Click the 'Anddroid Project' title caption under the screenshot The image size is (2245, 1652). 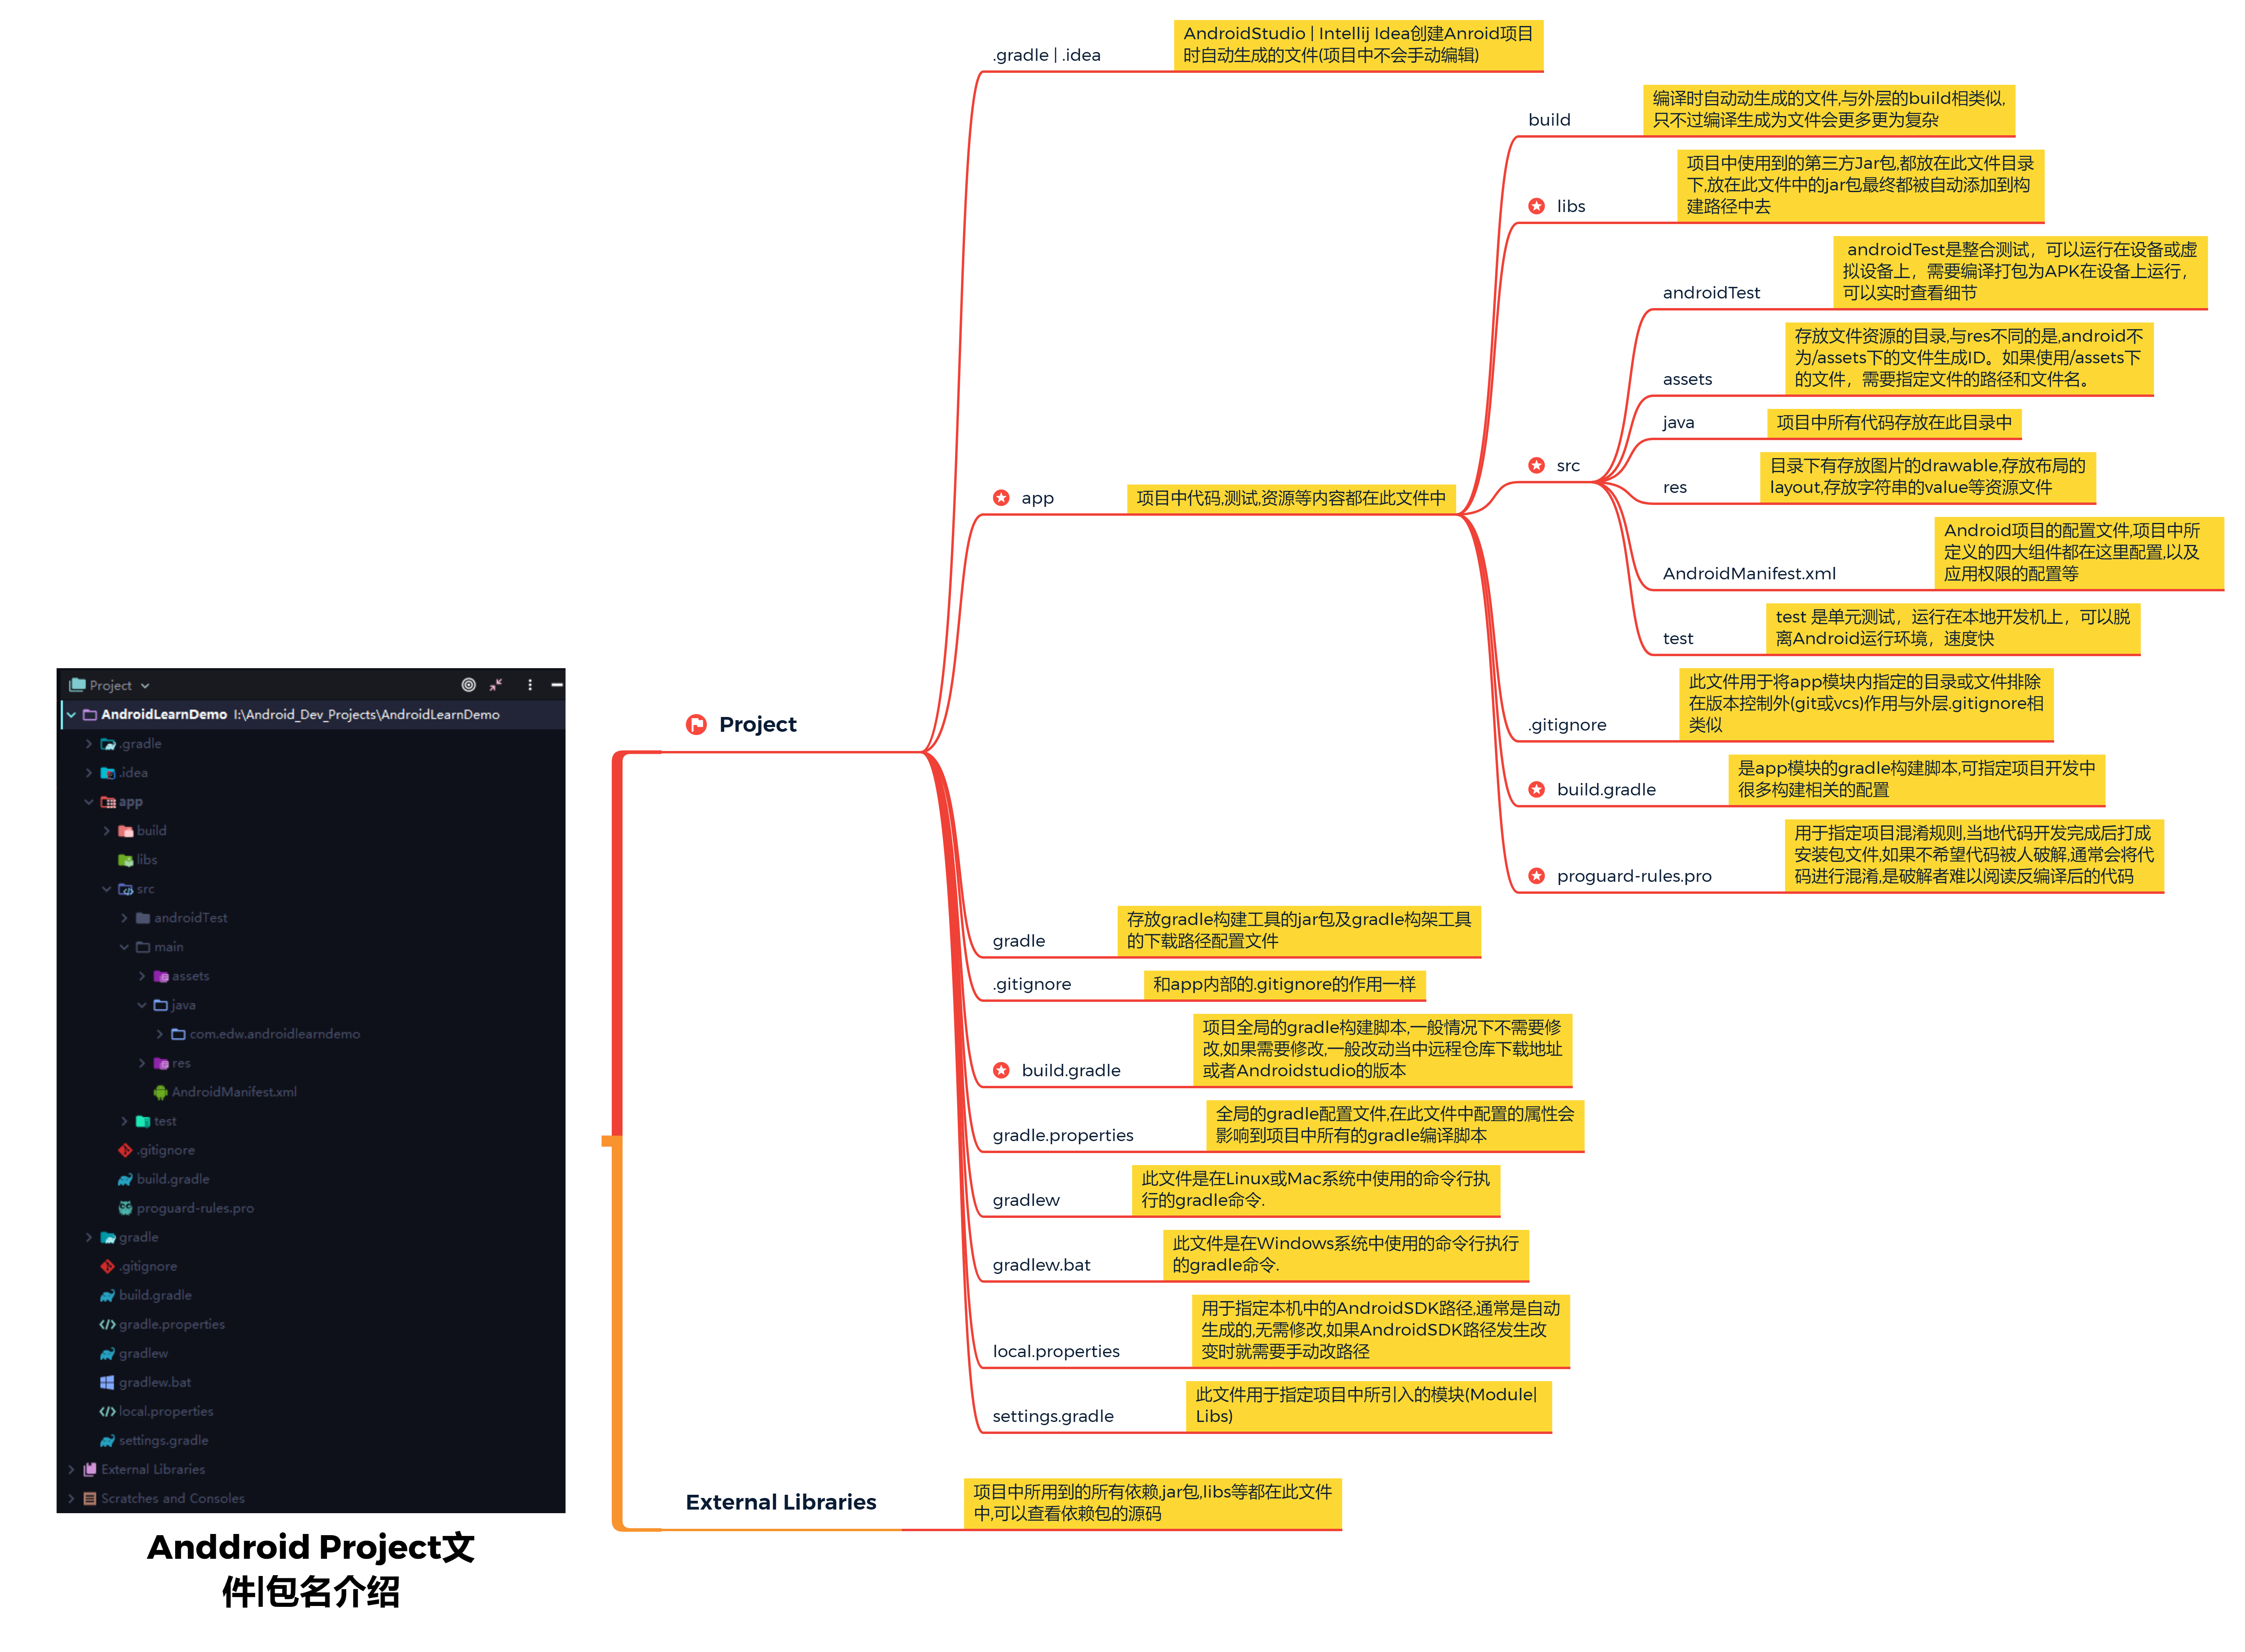(x=311, y=1569)
